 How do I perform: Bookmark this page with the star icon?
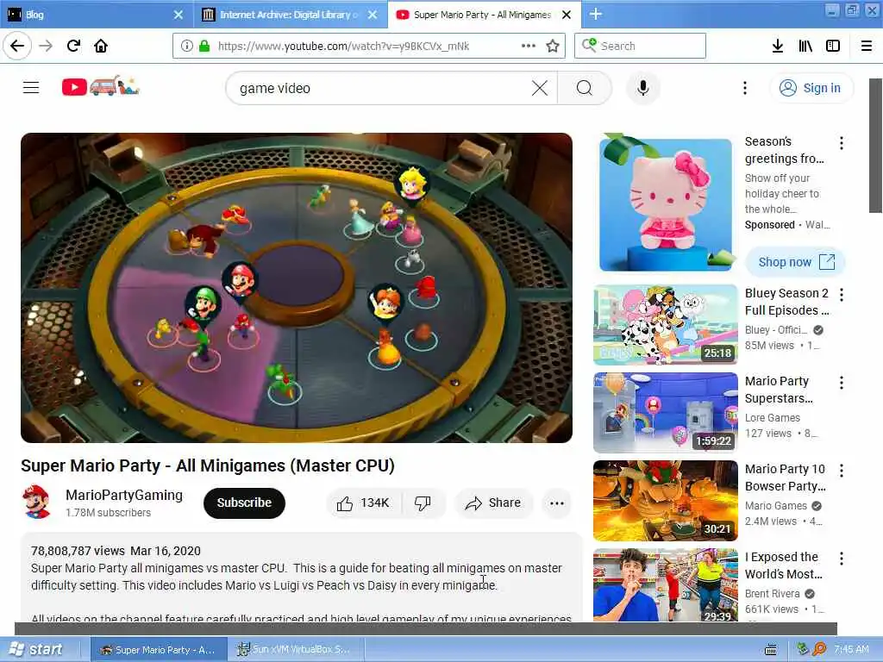(553, 46)
